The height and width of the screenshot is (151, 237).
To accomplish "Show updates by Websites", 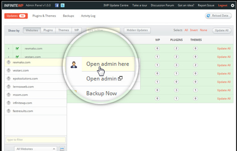I will pyautogui.click(x=32, y=30).
